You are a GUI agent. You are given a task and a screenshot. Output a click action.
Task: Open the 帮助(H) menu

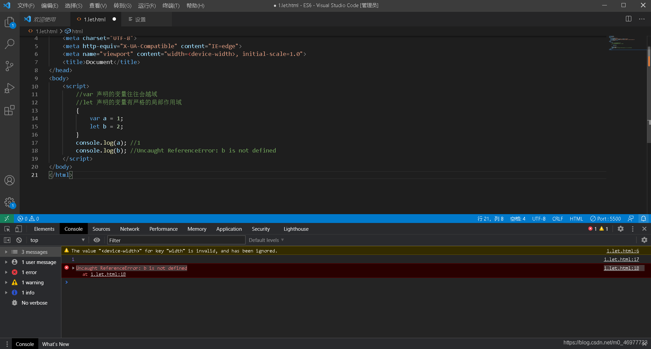(x=195, y=5)
